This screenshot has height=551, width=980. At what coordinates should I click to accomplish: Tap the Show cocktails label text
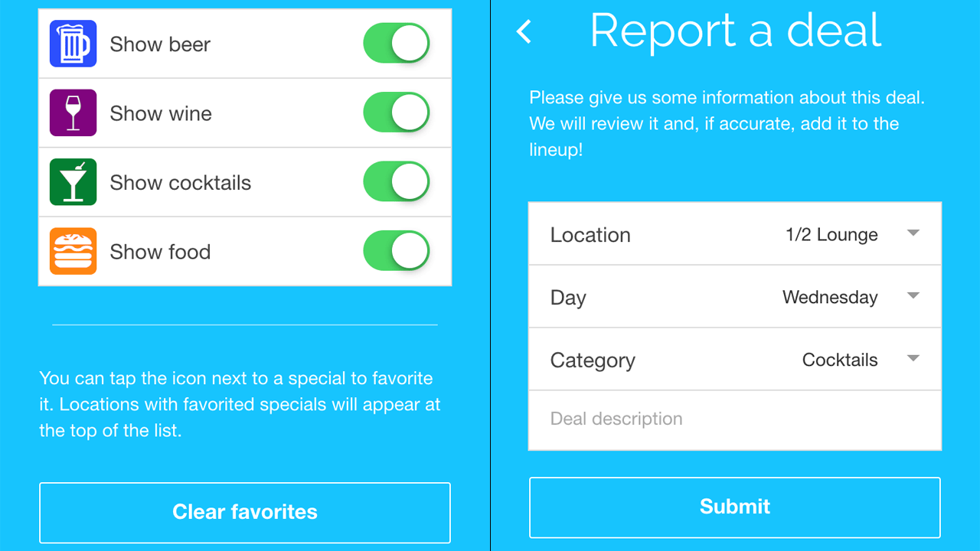click(x=181, y=183)
